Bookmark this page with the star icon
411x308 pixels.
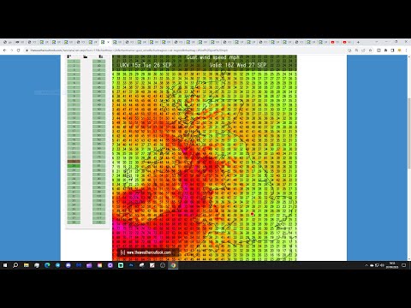(x=371, y=50)
